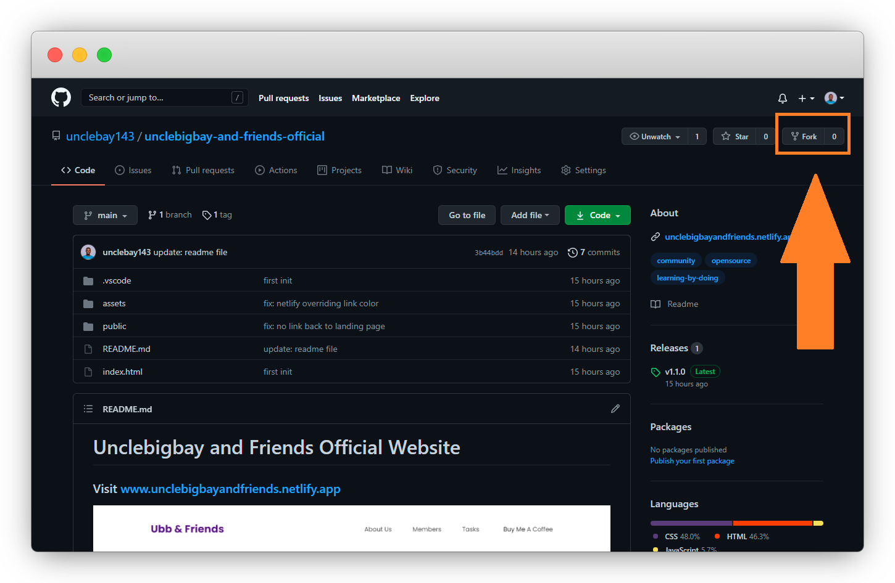View the 1 tag link
Viewport: 895px width, 583px height.
pyautogui.click(x=217, y=214)
